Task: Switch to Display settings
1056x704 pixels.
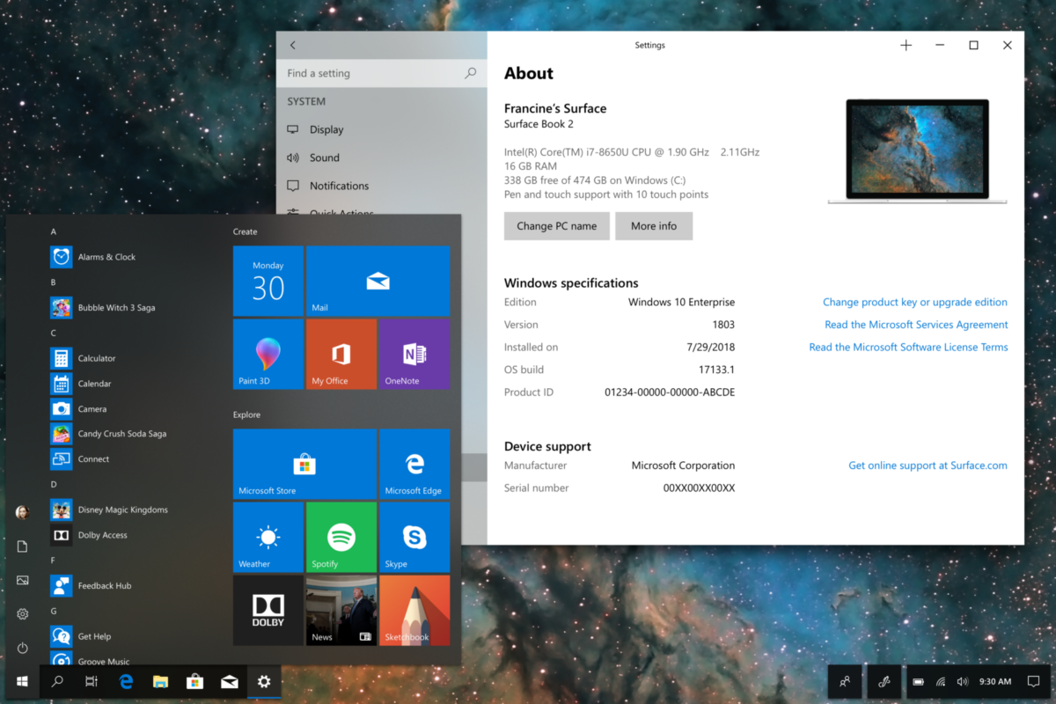Action: point(325,128)
